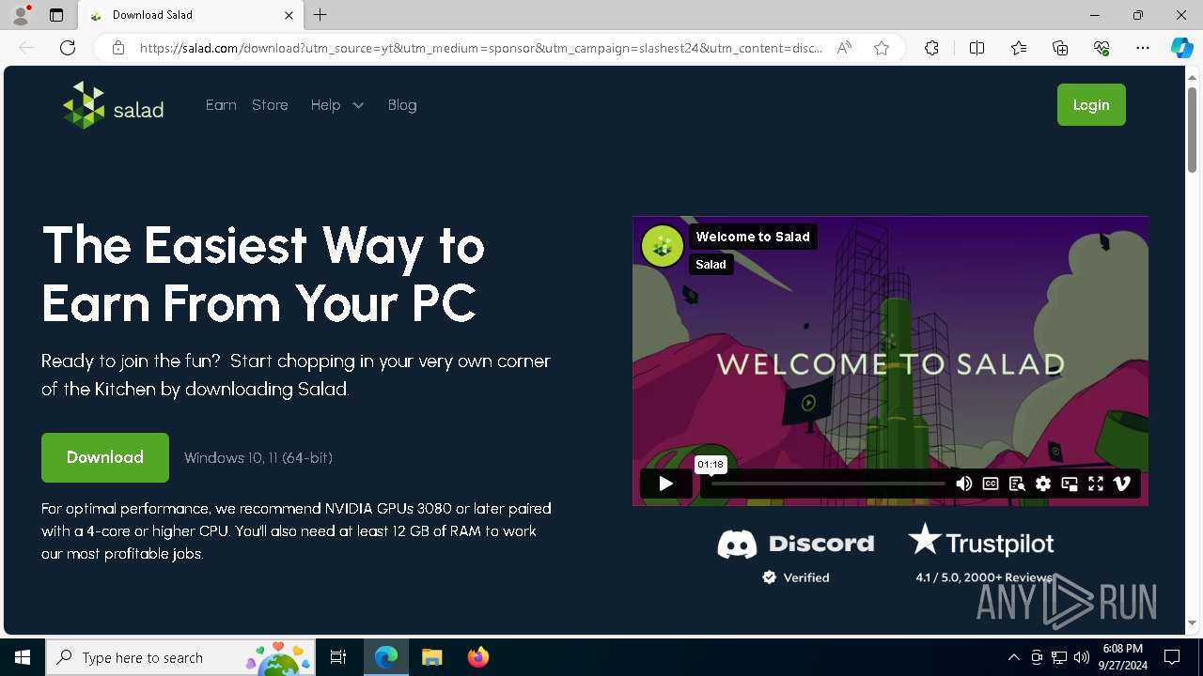Toggle closed captions on video

tap(990, 484)
